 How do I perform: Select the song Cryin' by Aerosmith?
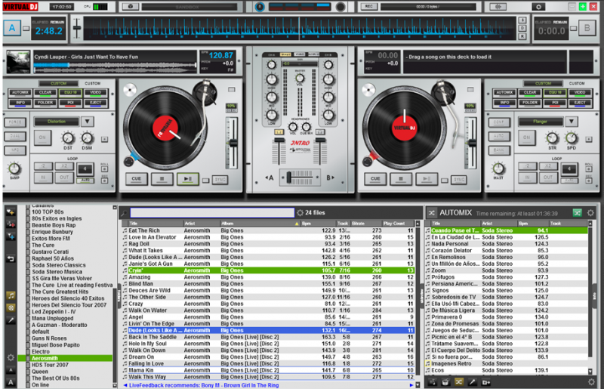pos(268,270)
